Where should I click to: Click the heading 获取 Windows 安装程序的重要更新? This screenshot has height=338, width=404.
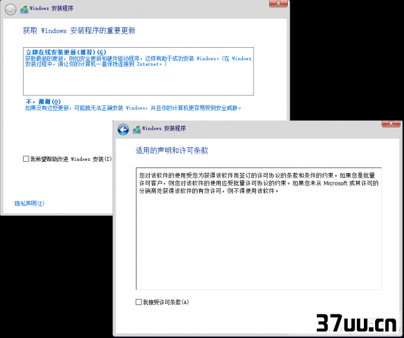79,31
